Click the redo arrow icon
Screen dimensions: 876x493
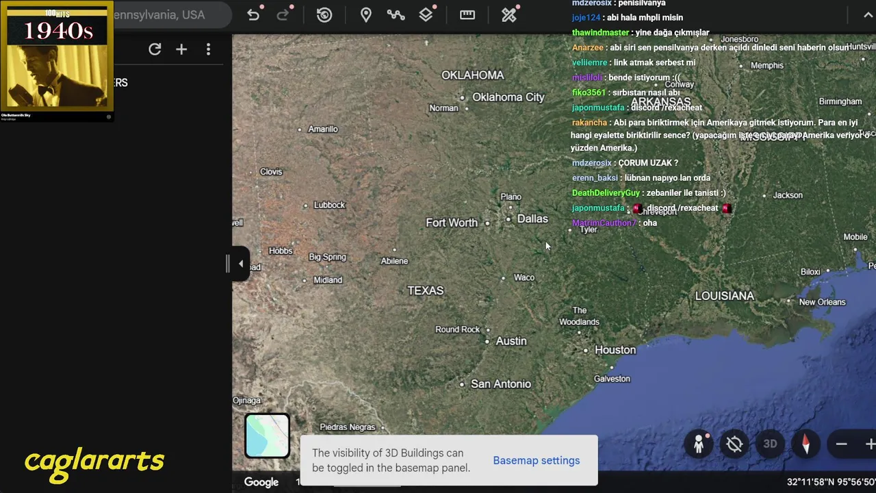click(283, 15)
